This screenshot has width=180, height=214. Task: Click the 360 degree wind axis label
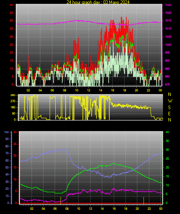(x=13, y=95)
